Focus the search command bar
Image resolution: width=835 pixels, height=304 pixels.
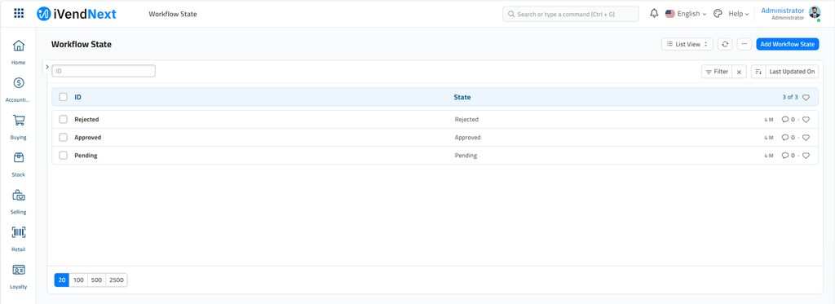coord(570,14)
